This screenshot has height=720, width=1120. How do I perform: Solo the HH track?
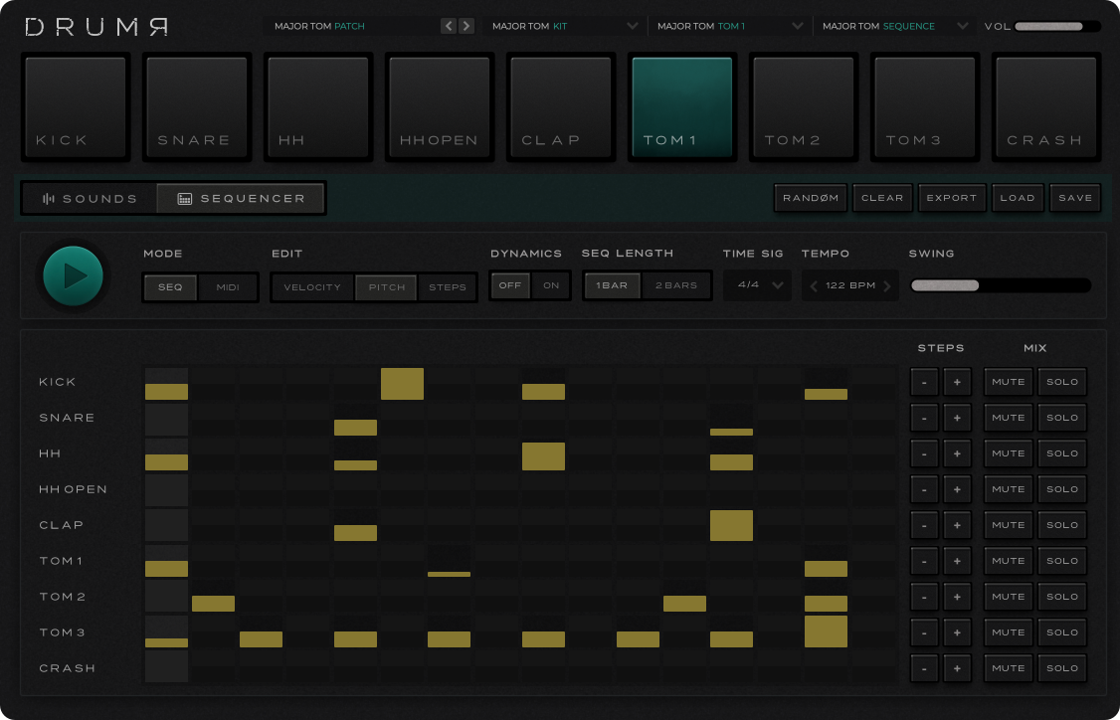[x=1062, y=453]
